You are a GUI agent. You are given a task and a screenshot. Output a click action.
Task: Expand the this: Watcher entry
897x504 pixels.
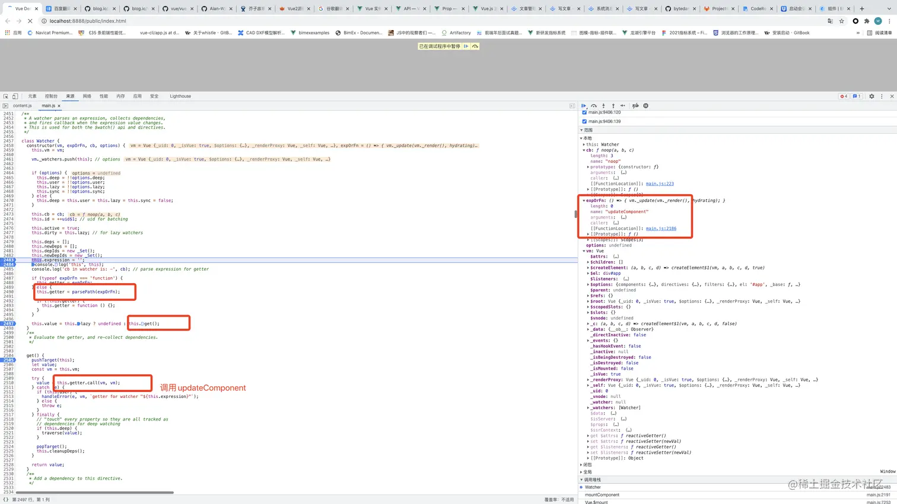584,145
